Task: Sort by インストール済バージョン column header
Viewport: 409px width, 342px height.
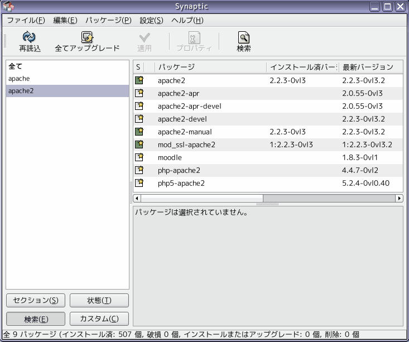Action: coord(302,68)
